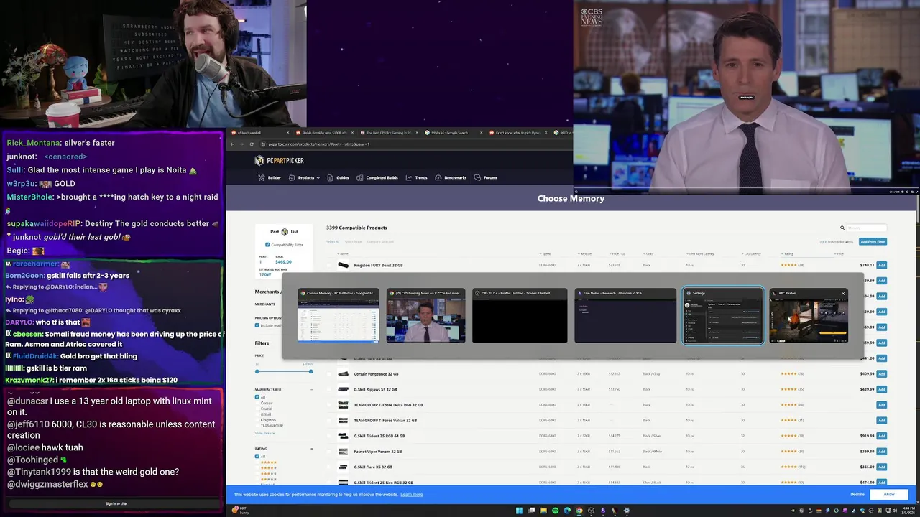Toggle the Compatibility Filter checkbox
920x517 pixels.
click(267, 245)
